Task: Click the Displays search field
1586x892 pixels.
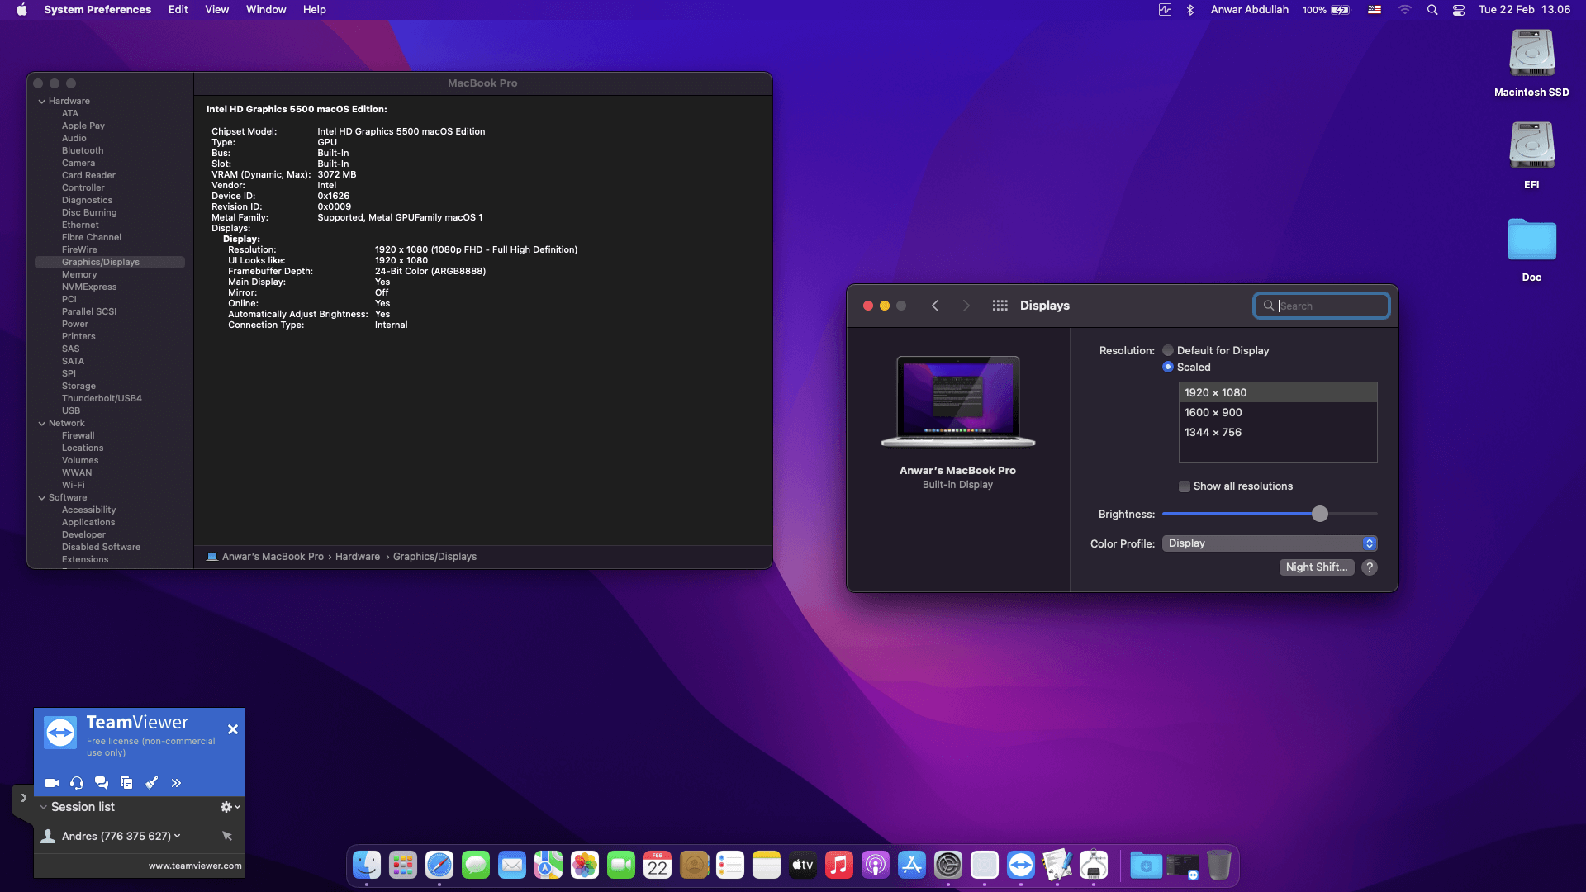Action: click(1322, 306)
